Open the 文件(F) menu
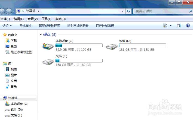Viewport: 193px width, 120px height. click(5, 19)
